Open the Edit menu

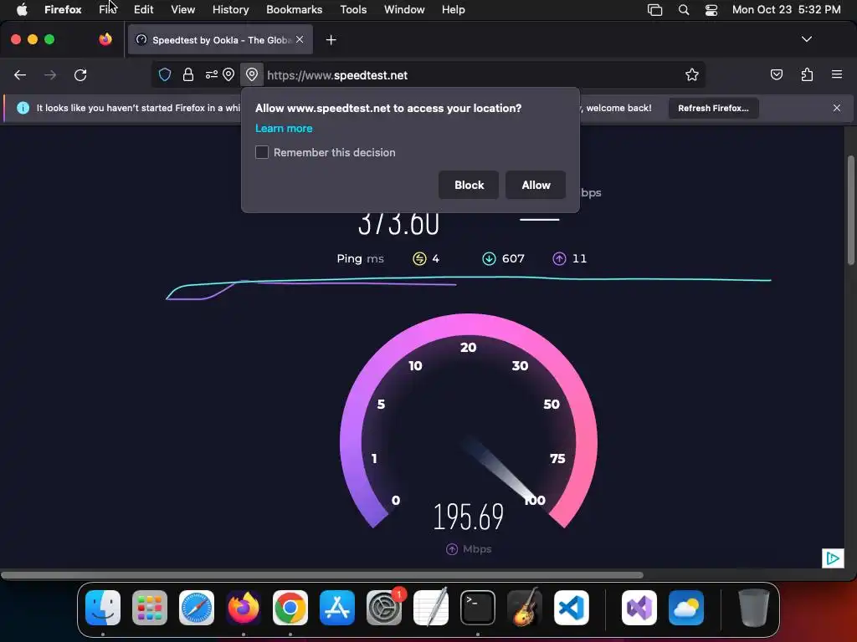(143, 9)
